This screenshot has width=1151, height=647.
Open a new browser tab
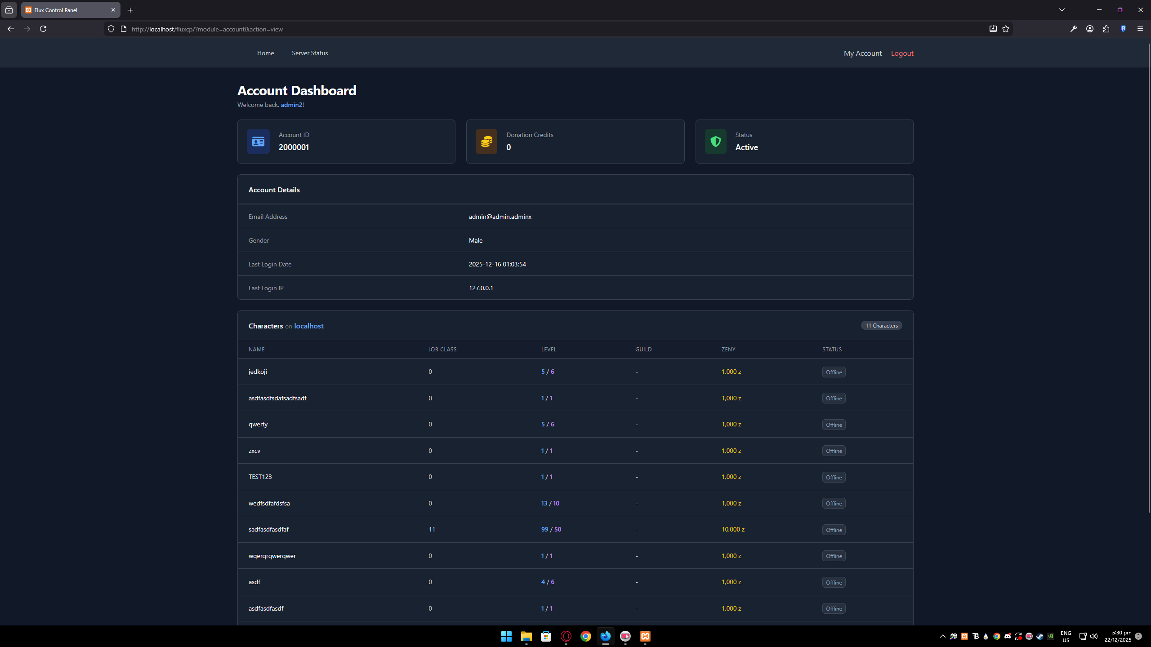(x=130, y=10)
